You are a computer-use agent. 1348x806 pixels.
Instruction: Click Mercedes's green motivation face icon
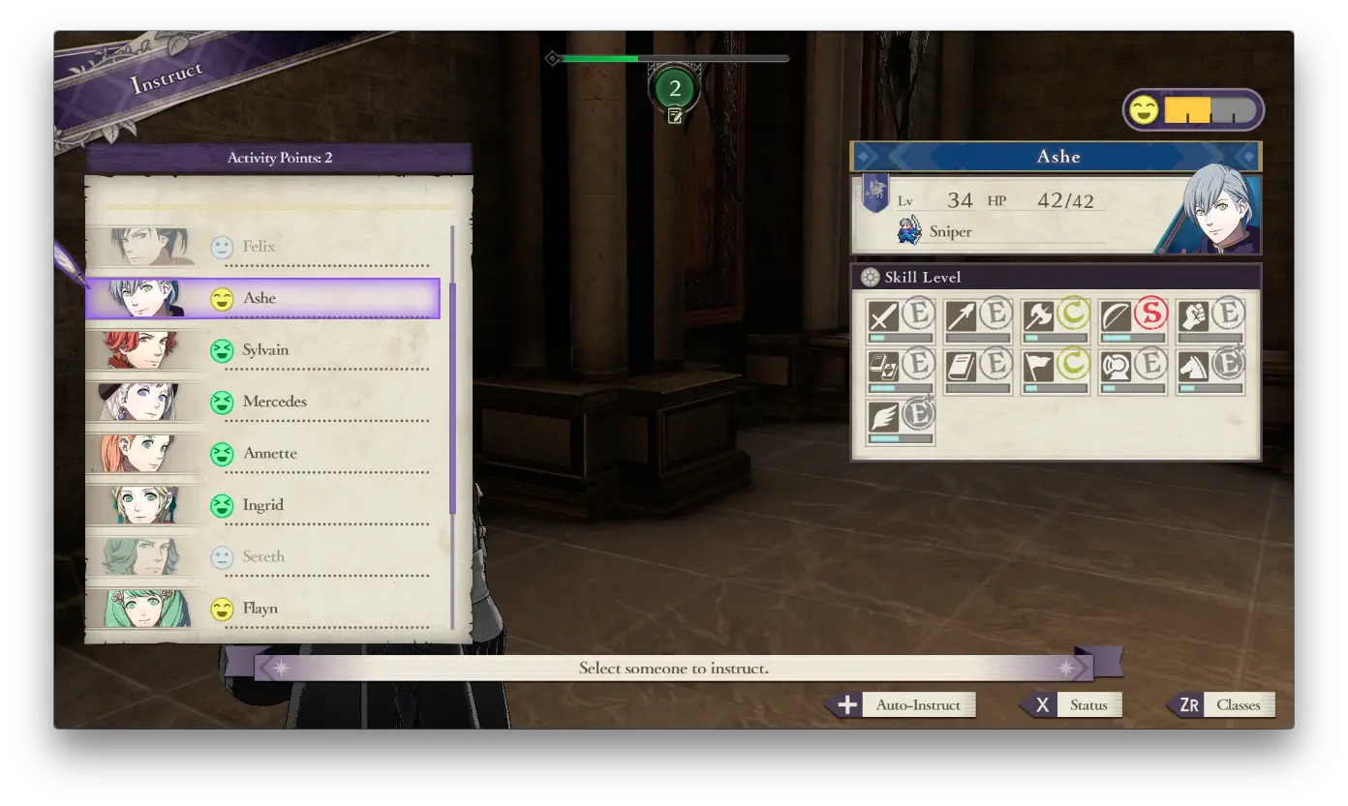coord(223,402)
